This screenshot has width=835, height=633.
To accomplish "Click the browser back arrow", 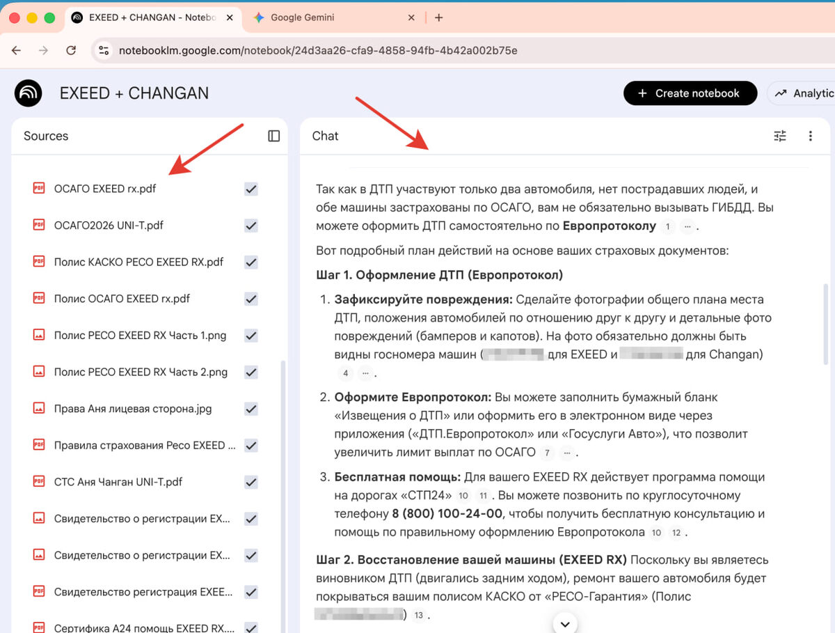I will point(17,50).
